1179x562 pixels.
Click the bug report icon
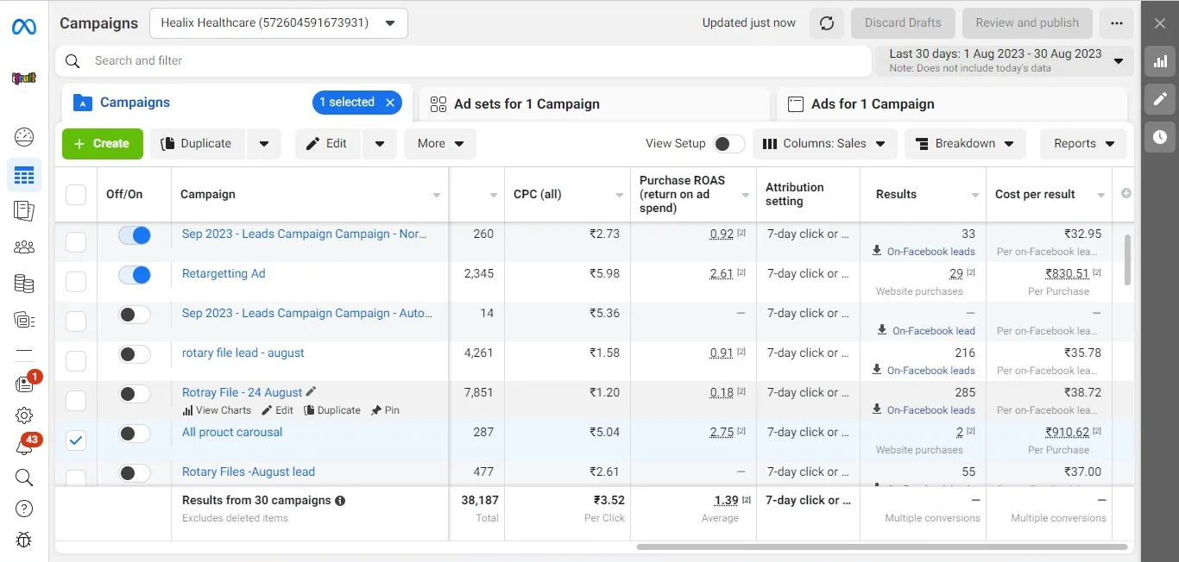pos(24,540)
